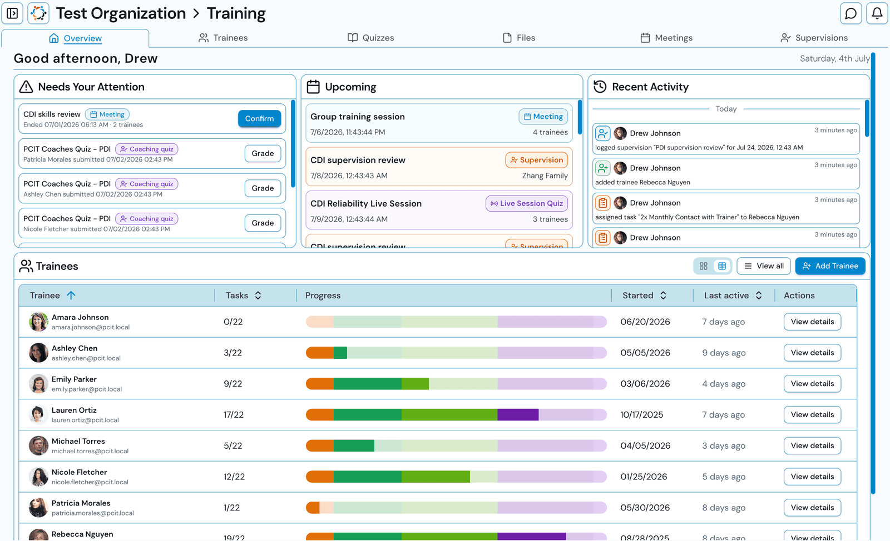The image size is (890, 541).
Task: Sort by Started column
Action: [x=645, y=295]
